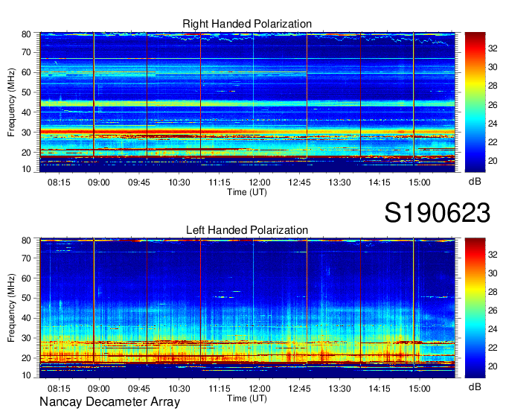
Task: Click the 11:15 time label under bottom plot
Action: tap(220, 389)
